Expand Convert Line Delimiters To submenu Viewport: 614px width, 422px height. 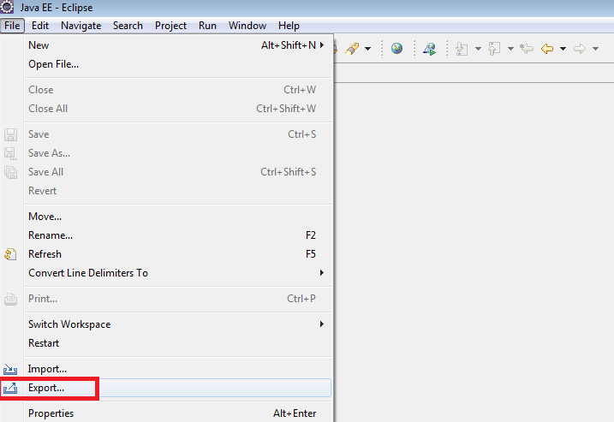tap(178, 273)
